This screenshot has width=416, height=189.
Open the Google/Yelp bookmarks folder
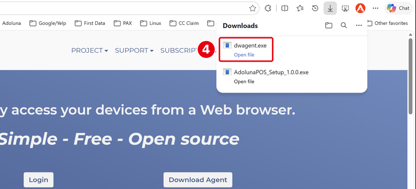coord(48,23)
